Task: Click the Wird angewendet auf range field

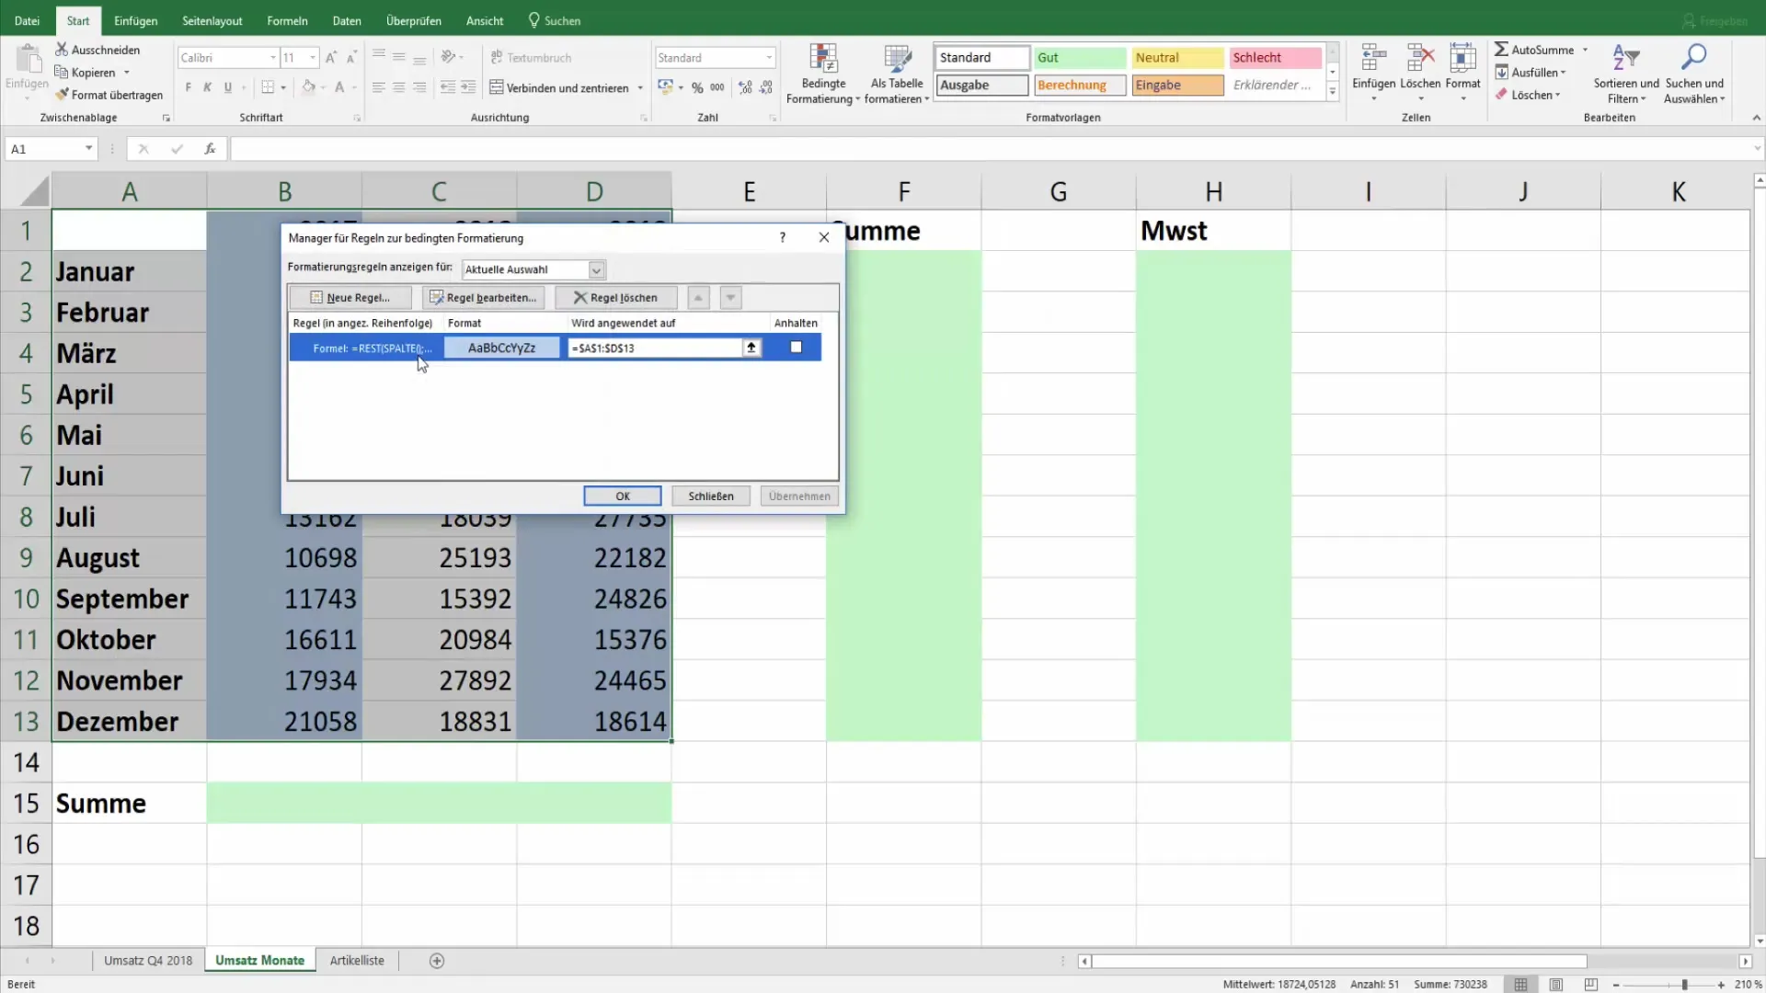Action: 655,348
